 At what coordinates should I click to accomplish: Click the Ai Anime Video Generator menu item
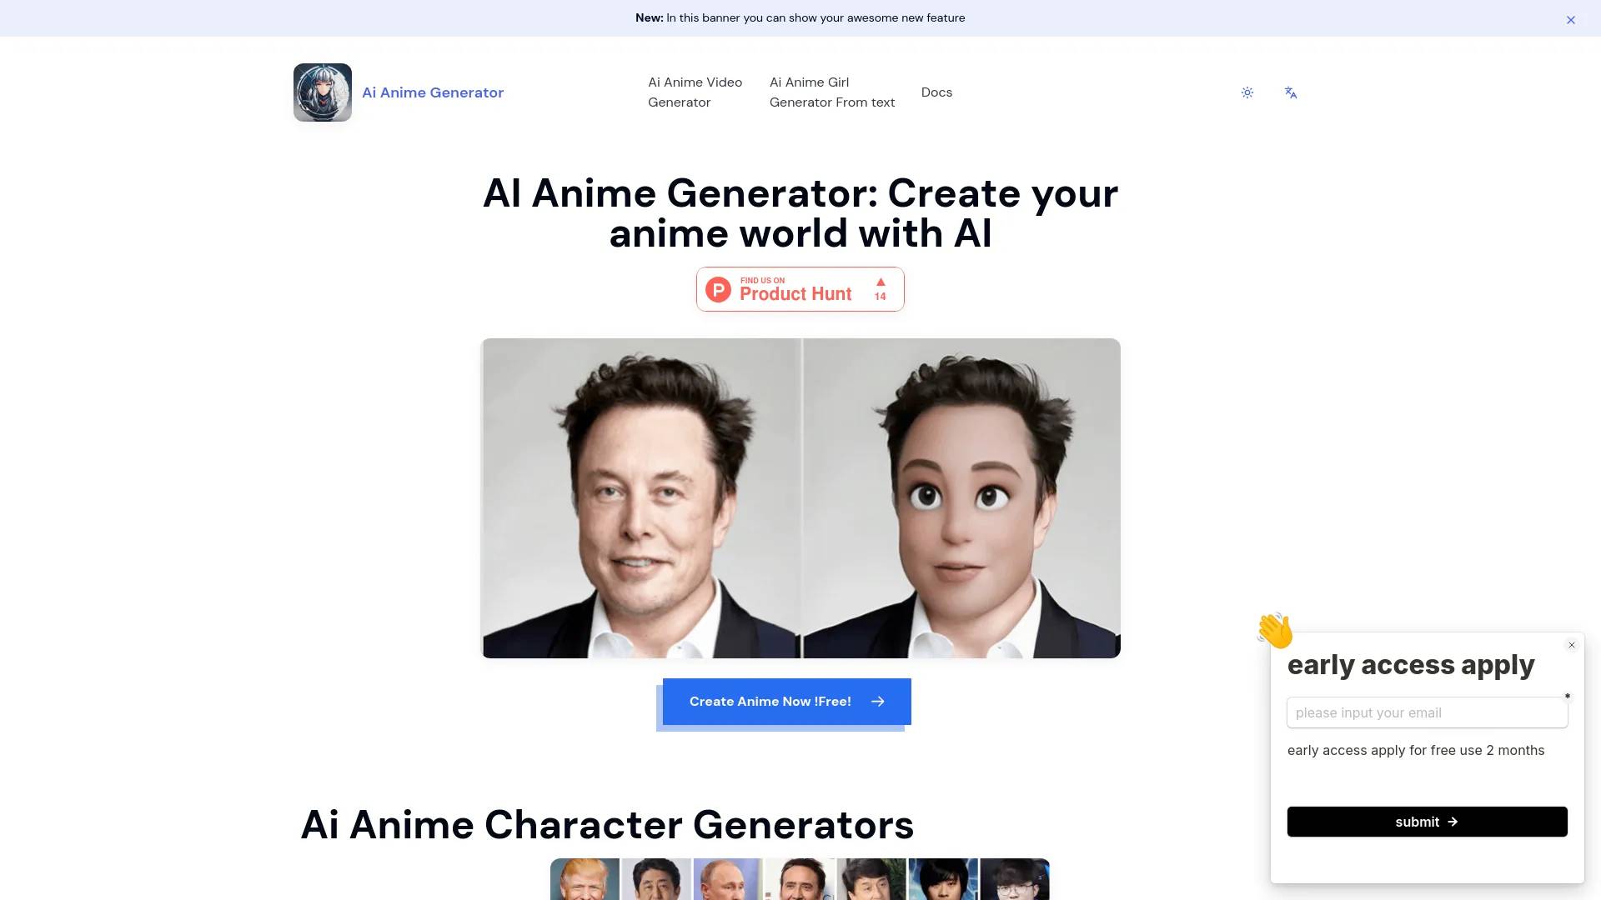click(695, 91)
